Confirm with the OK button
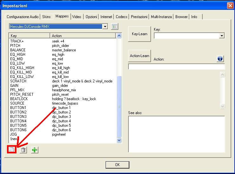The height and width of the screenshot is (174, 235). tap(117, 164)
